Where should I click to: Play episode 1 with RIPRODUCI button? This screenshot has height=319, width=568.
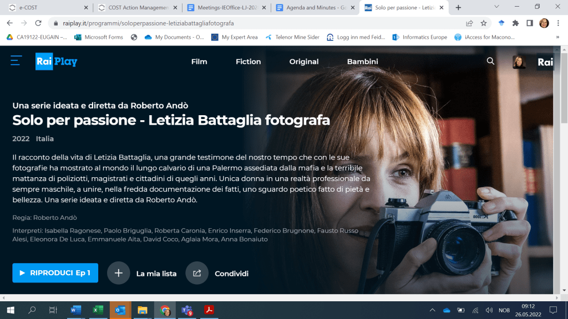pyautogui.click(x=55, y=273)
